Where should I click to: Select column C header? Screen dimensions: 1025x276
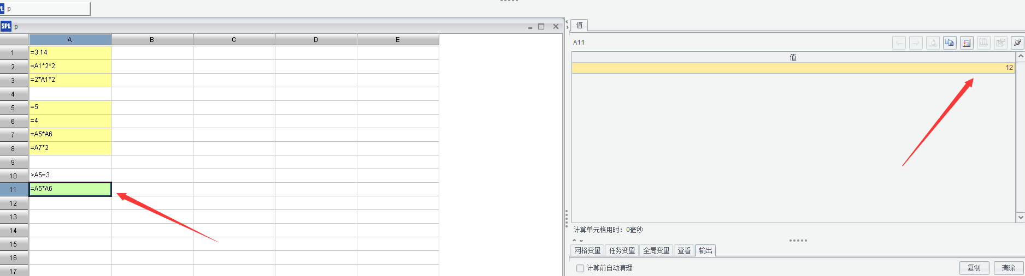click(234, 40)
